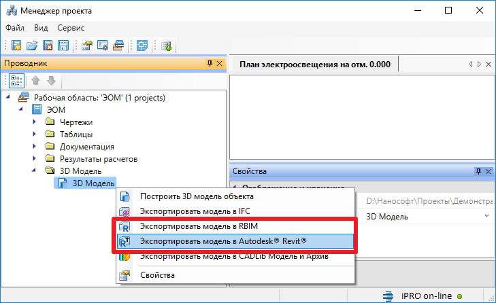Screen dimensions: 496x303
Task: Expand the Чертежи folder
Action: (x=36, y=122)
